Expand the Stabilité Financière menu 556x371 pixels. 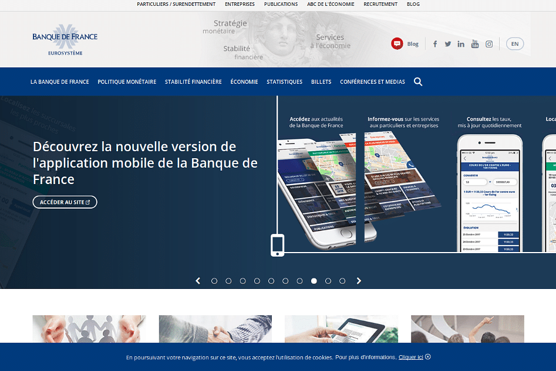tap(193, 82)
